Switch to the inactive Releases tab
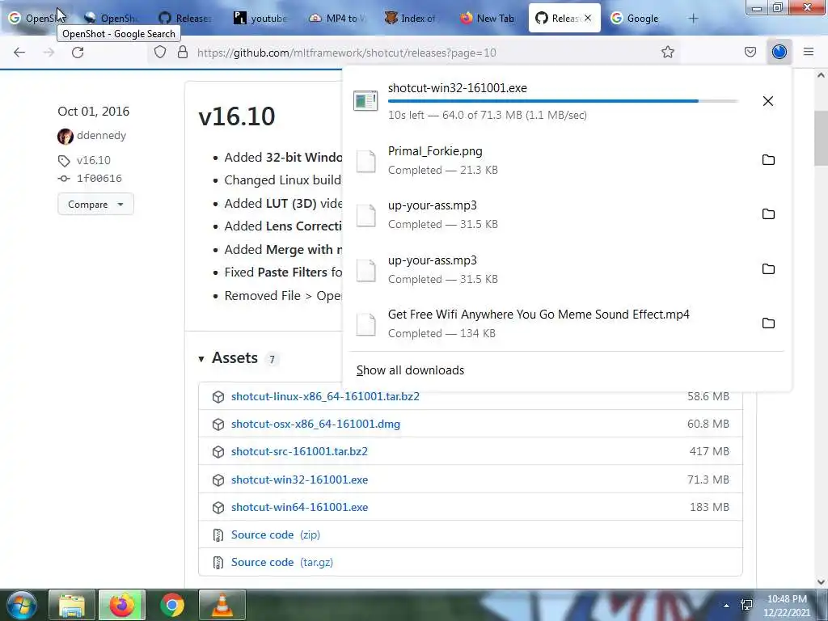 click(x=186, y=18)
